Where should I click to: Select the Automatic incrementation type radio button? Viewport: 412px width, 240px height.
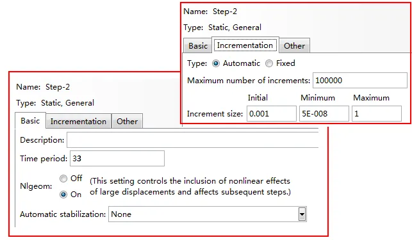216,63
